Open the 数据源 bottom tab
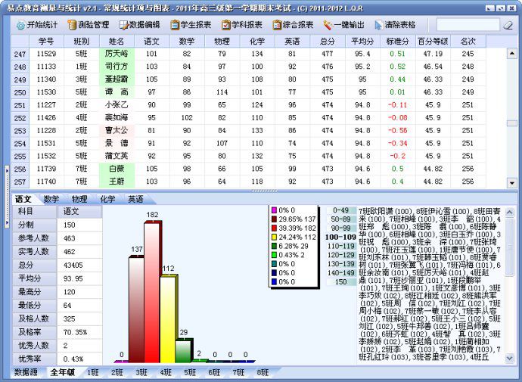The height and width of the screenshot is (382, 522). 26,372
